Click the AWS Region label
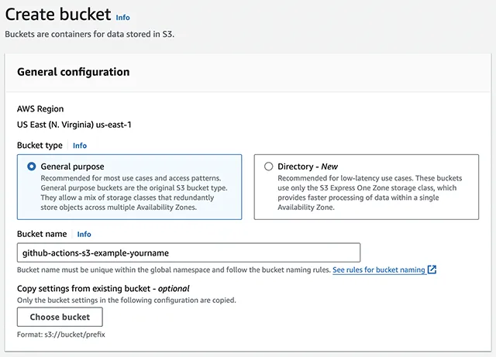The height and width of the screenshot is (357, 496). 40,108
